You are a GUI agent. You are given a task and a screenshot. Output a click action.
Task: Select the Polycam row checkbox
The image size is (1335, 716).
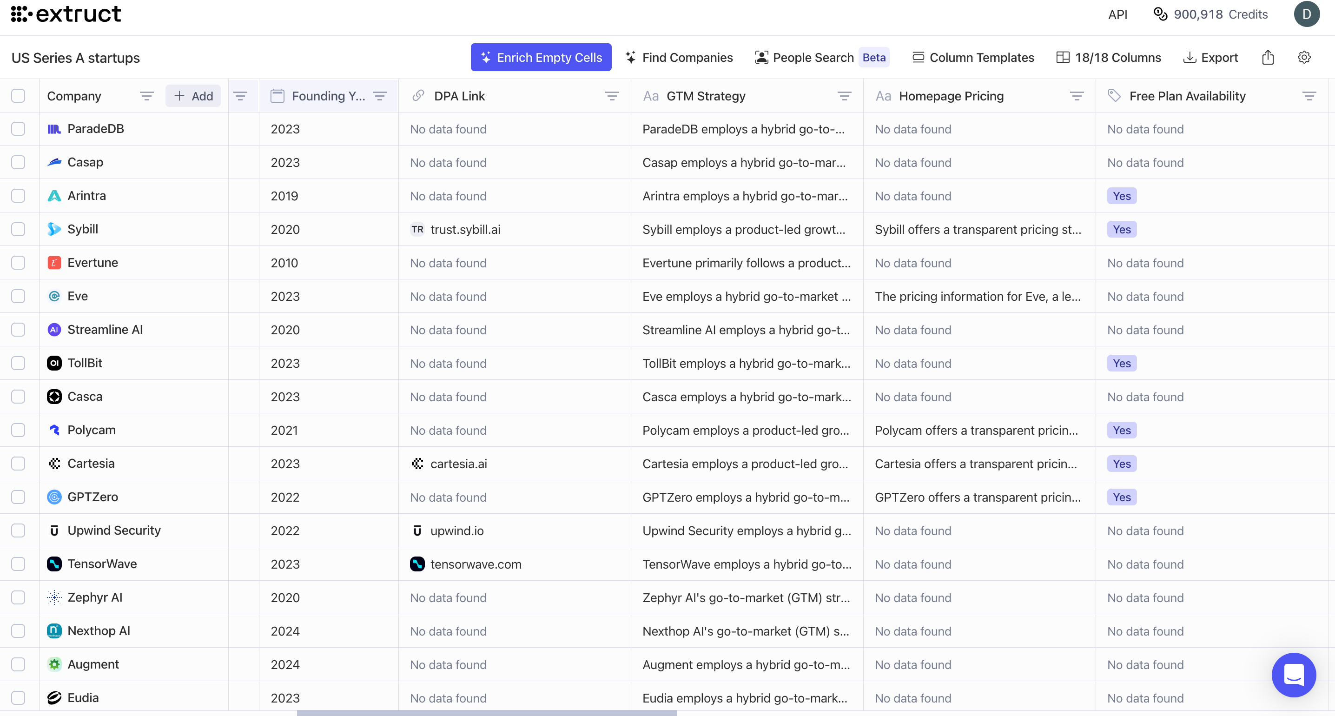18,430
